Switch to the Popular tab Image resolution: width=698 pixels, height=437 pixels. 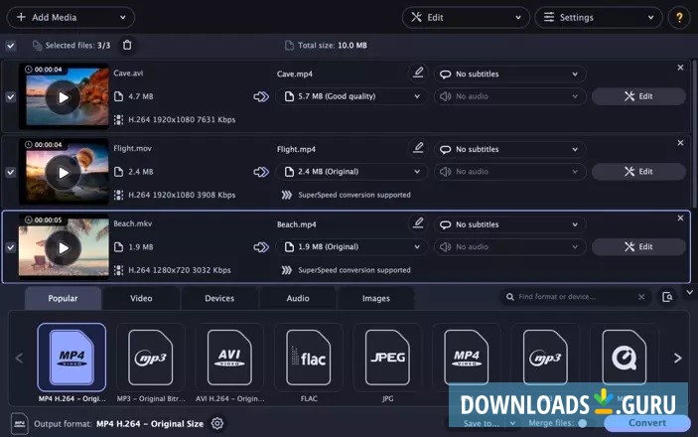pyautogui.click(x=63, y=298)
